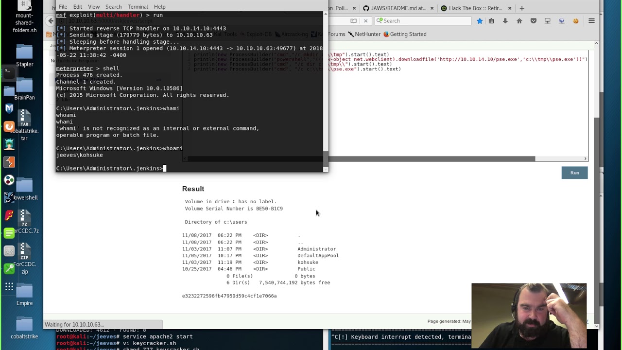Open terminal Edit menu
Image resolution: width=622 pixels, height=350 pixels.
78,7
